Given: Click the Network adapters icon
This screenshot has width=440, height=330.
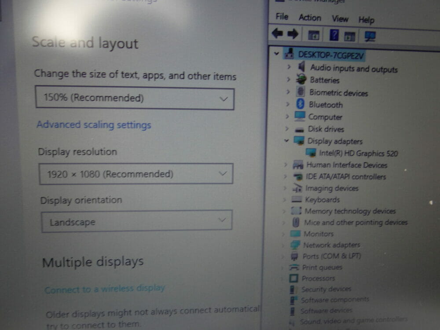Looking at the screenshot, I should [295, 245].
